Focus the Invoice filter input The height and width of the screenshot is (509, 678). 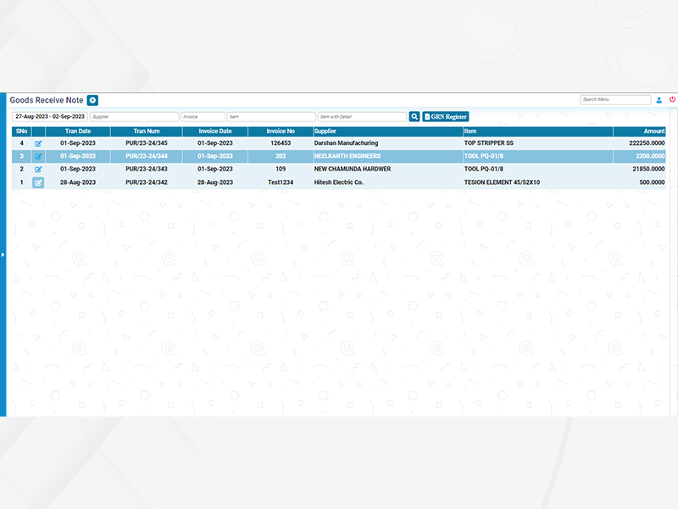(203, 116)
